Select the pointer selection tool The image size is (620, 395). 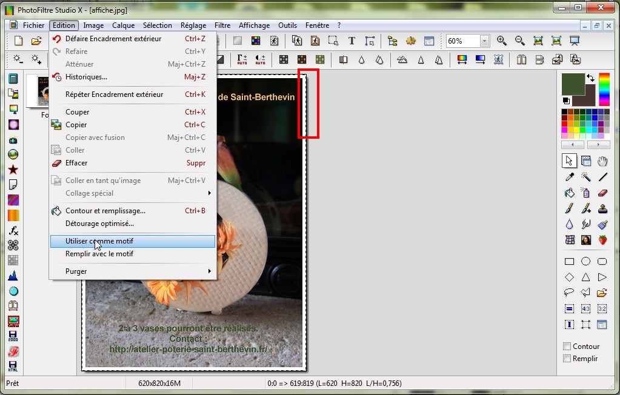tap(569, 161)
